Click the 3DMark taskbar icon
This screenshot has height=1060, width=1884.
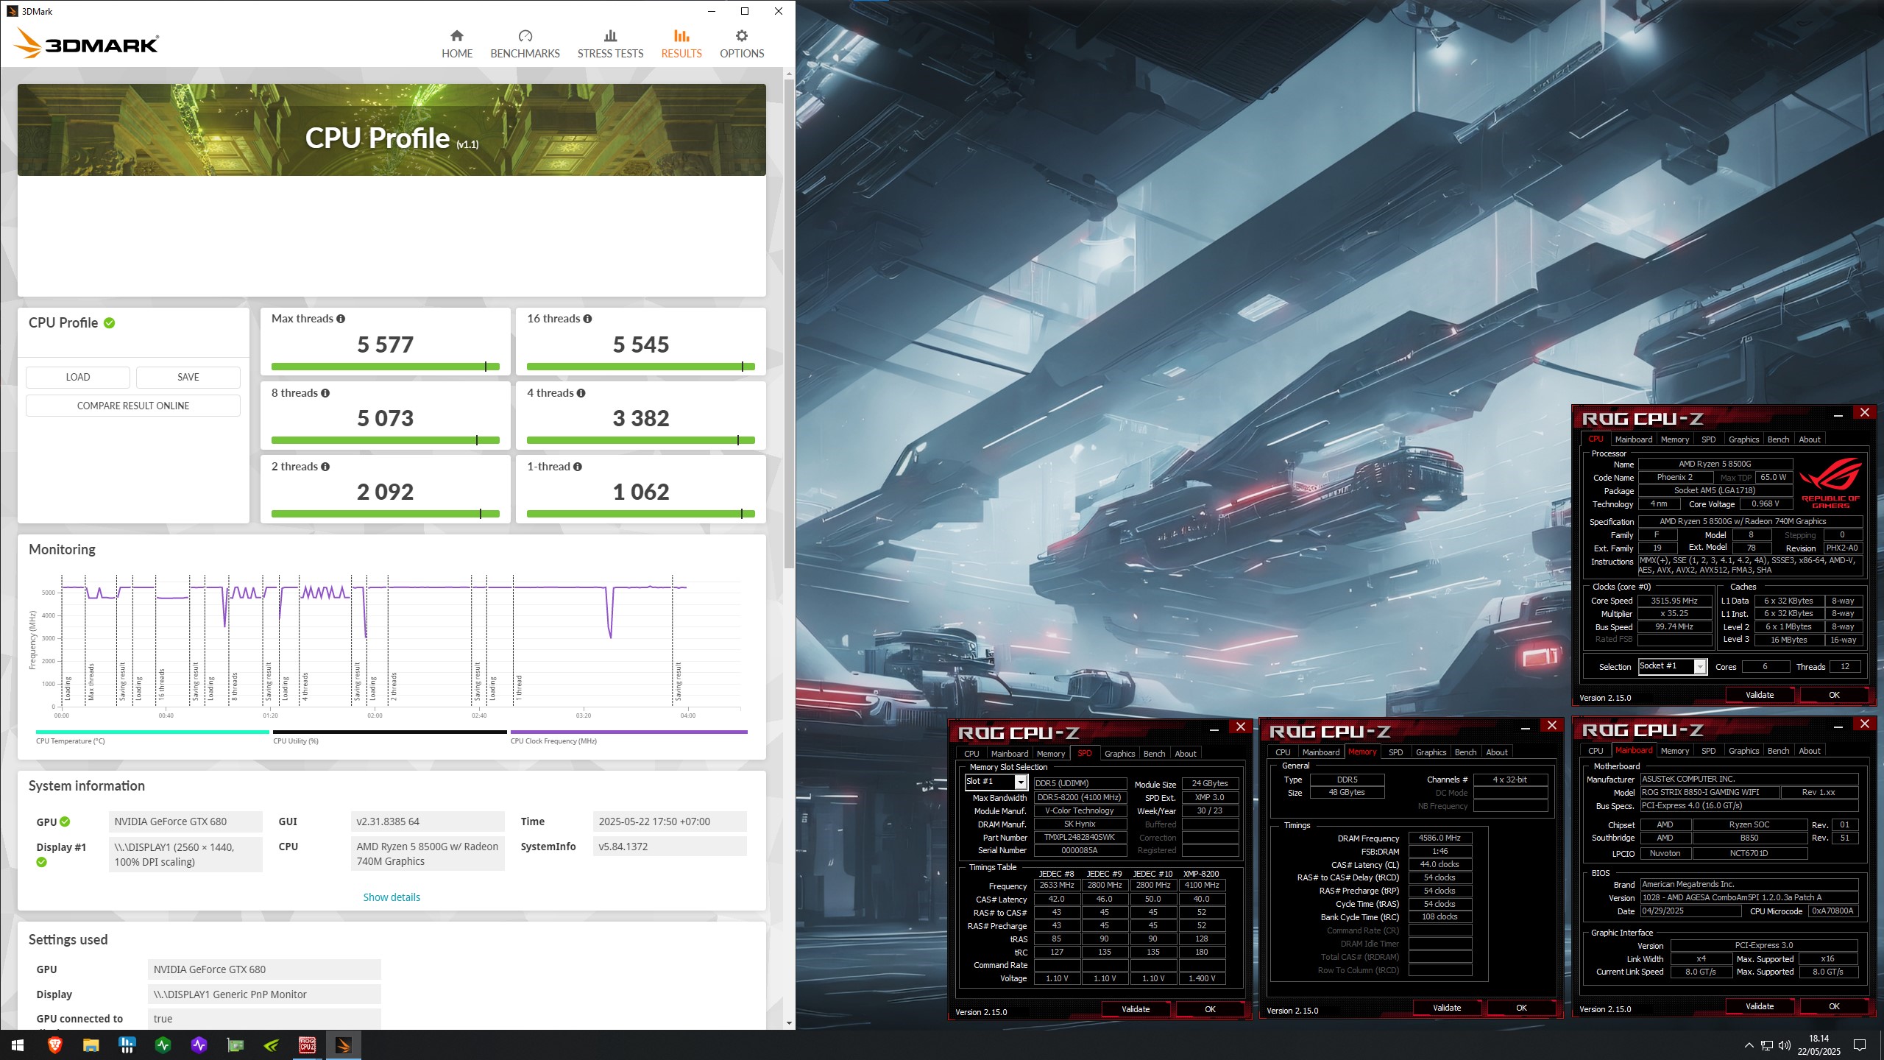343,1045
